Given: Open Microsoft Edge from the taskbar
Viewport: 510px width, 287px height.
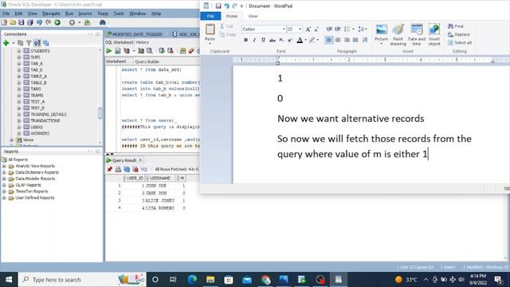Looking at the screenshot, I should pos(192,280).
